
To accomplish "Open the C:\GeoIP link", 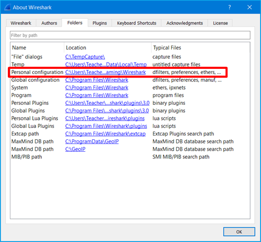I will [75, 149].
